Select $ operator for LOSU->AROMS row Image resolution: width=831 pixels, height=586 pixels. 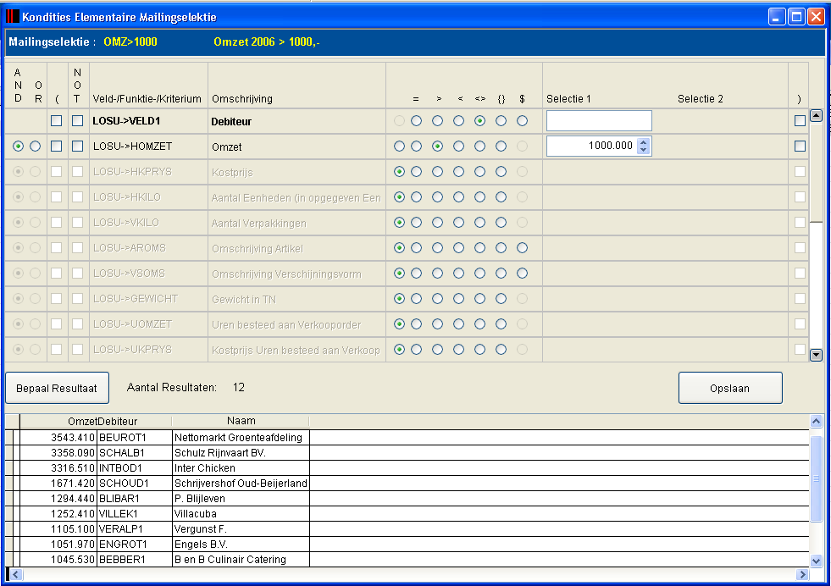pos(522,248)
